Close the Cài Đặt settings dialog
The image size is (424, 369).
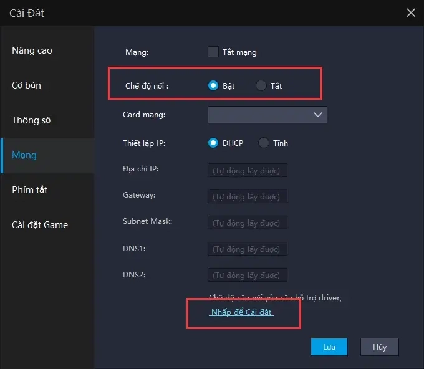(410, 12)
